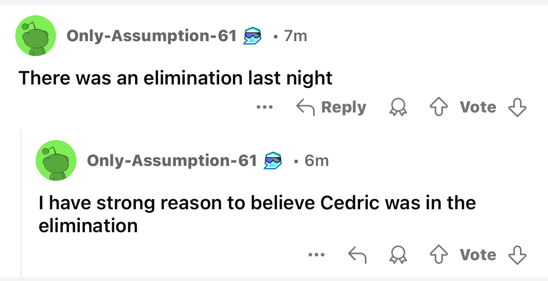The image size is (548, 281).
Task: Open the avatar on the nested reply
Action: click(x=56, y=160)
